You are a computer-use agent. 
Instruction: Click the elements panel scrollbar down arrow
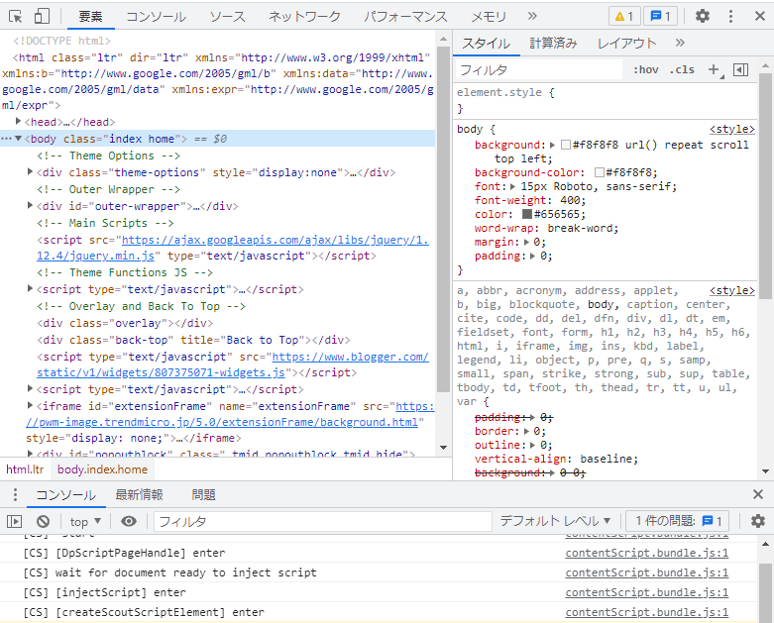(x=443, y=448)
